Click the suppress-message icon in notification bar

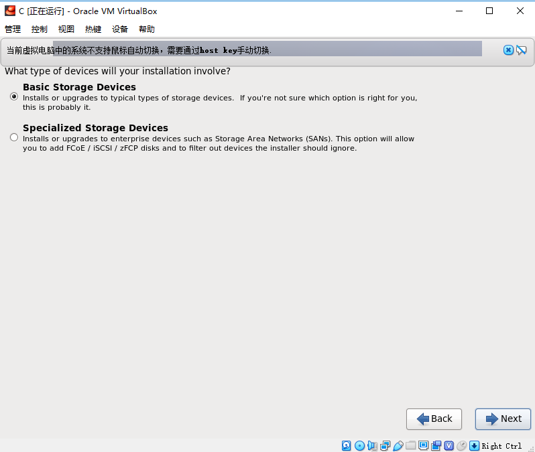pyautogui.click(x=521, y=50)
